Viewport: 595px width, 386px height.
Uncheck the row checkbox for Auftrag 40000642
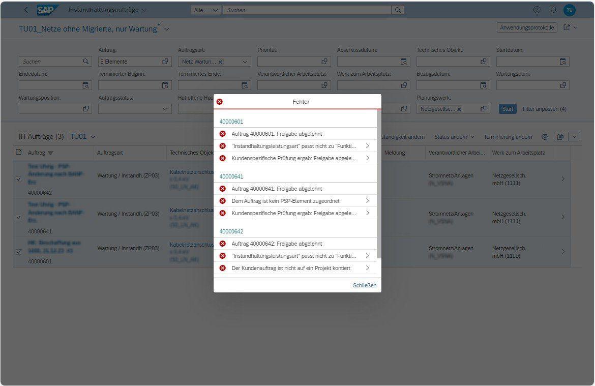pos(19,179)
